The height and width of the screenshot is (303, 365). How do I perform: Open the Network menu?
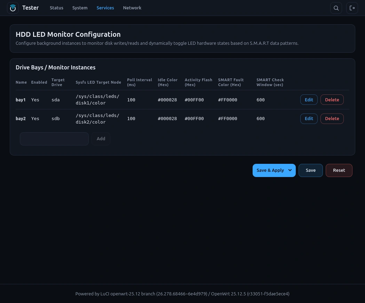(x=132, y=8)
